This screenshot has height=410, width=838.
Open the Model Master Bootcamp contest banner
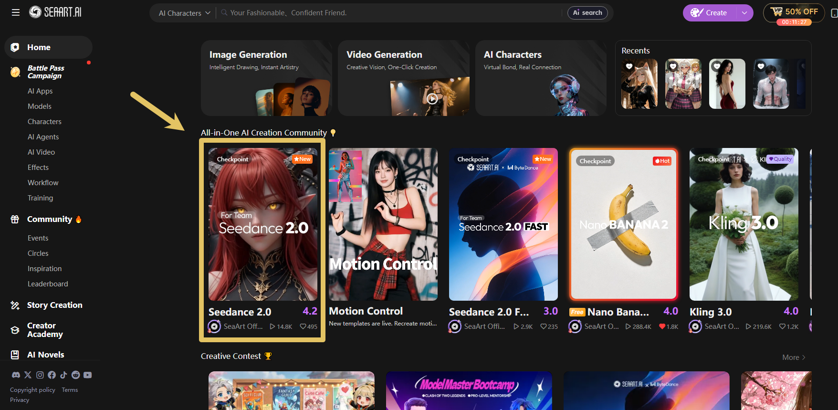tap(469, 390)
